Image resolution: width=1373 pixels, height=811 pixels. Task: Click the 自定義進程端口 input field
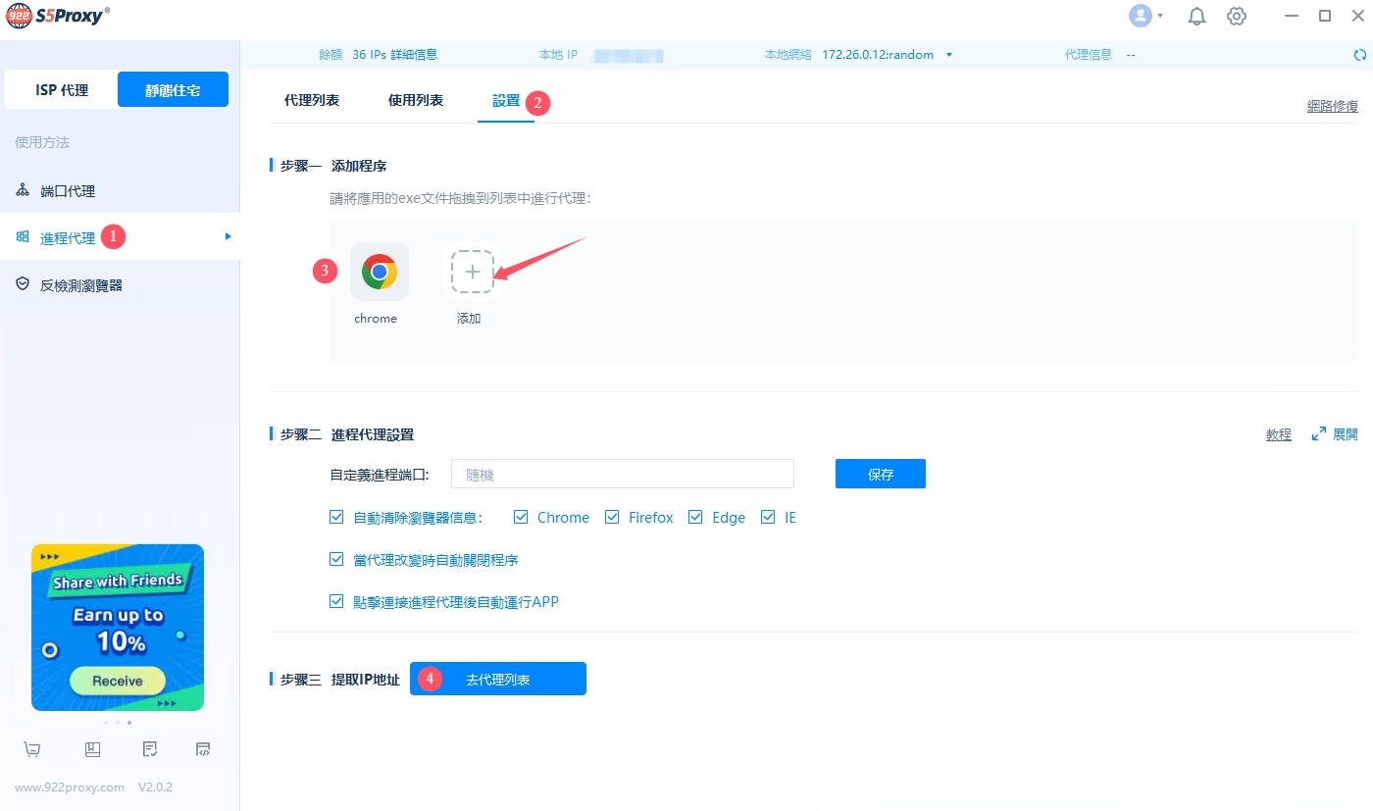622,474
